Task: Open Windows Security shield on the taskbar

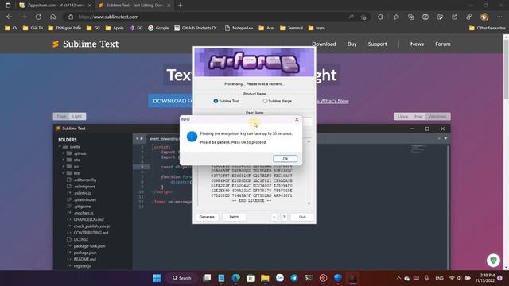Action: tap(338, 278)
